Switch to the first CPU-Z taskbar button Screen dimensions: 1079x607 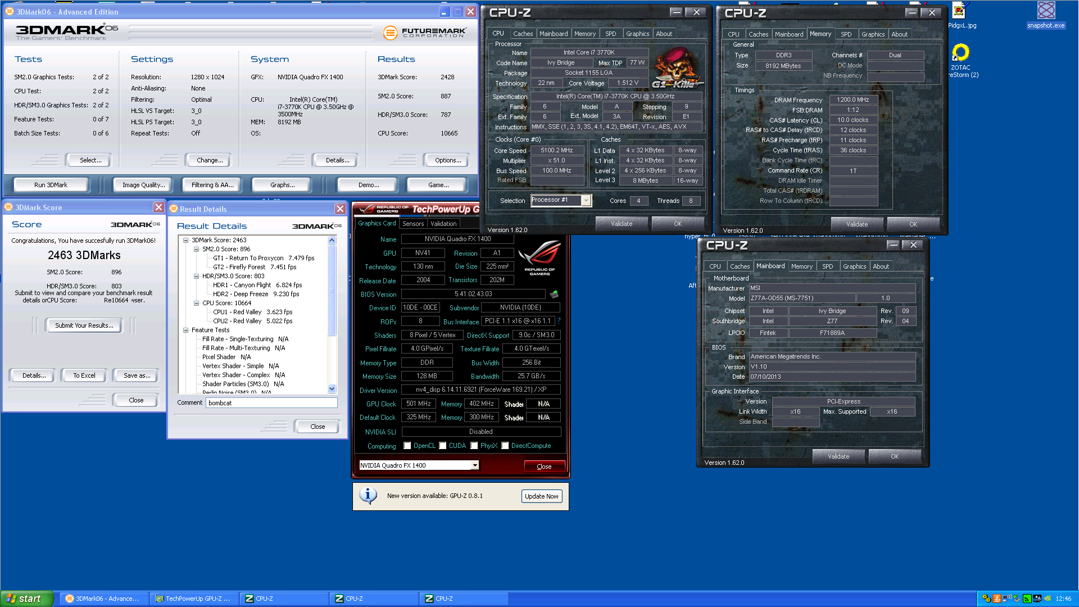(284, 599)
